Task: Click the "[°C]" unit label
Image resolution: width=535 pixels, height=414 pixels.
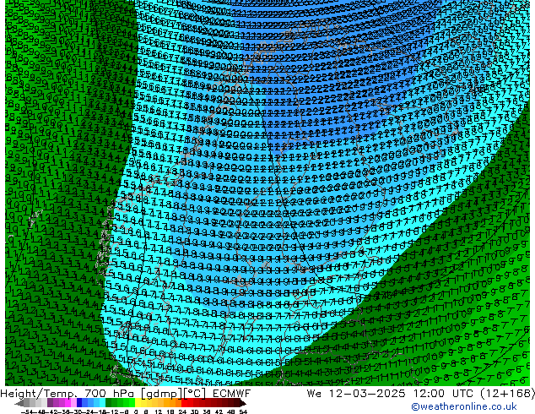Action: point(195,394)
